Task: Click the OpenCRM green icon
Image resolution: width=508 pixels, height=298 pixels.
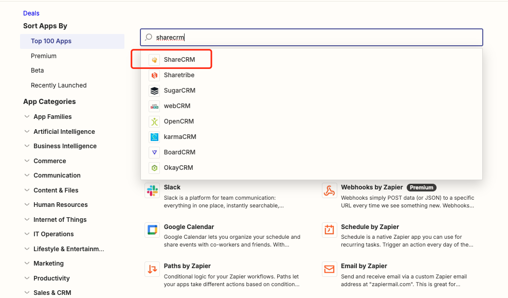Action: [155, 121]
